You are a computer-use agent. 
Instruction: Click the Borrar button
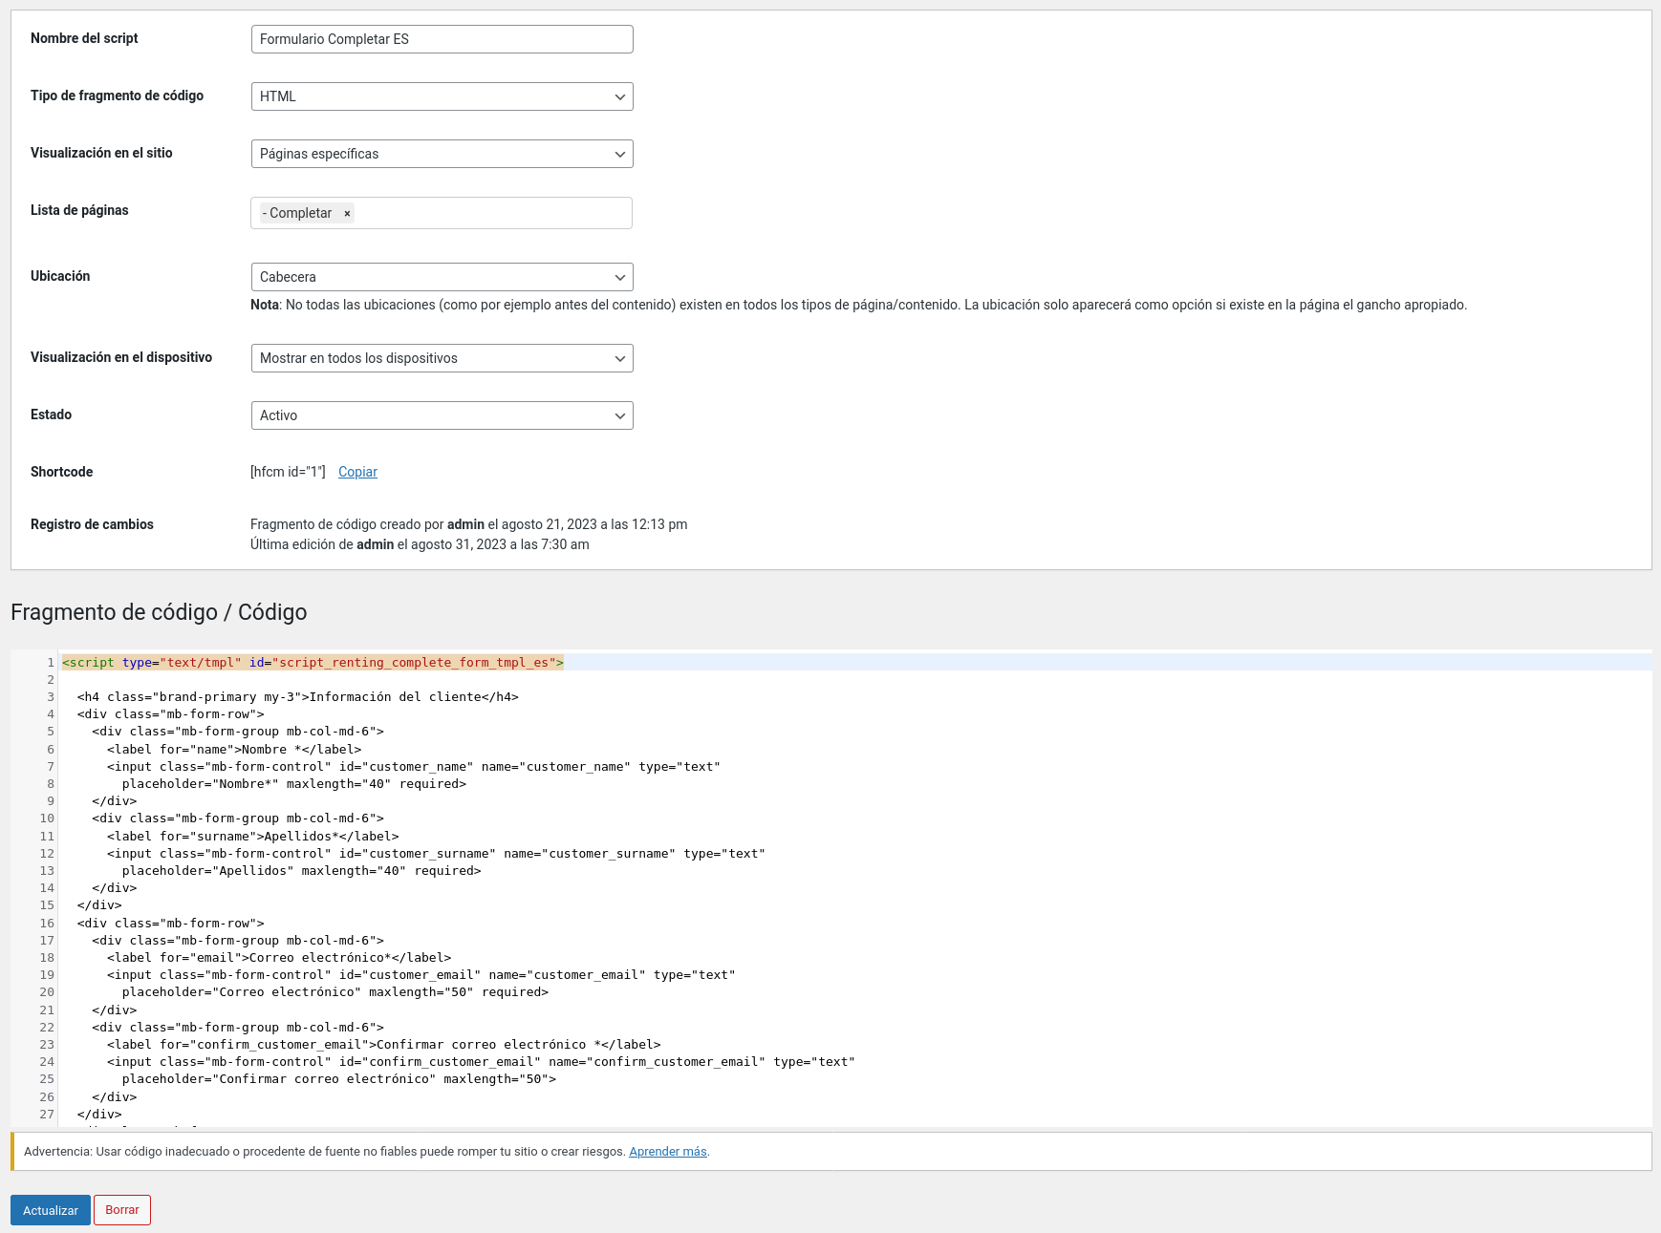(x=122, y=1210)
